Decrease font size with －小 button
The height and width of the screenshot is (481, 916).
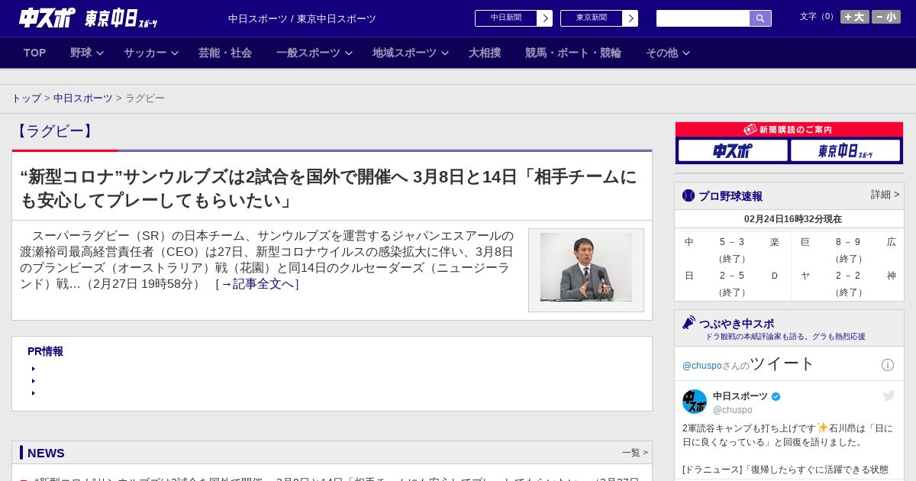pyautogui.click(x=886, y=17)
